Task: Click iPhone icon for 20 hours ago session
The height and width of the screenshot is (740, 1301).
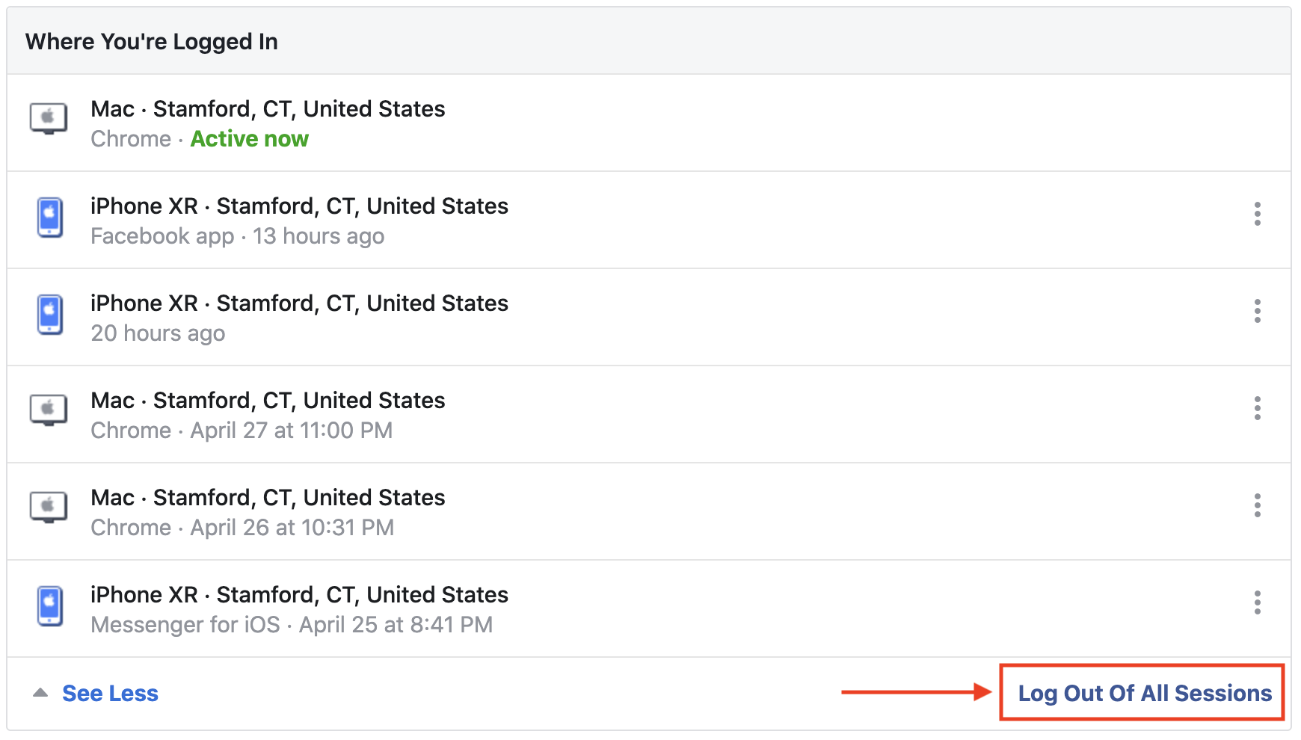Action: click(50, 314)
